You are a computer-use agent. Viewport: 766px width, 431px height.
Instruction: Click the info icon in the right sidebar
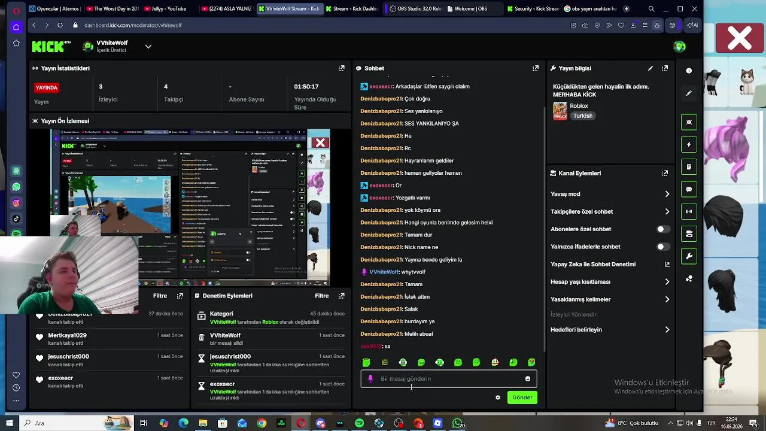689,71
